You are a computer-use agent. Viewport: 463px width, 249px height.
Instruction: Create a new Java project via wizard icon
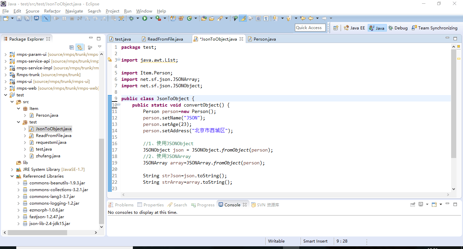(x=173, y=18)
